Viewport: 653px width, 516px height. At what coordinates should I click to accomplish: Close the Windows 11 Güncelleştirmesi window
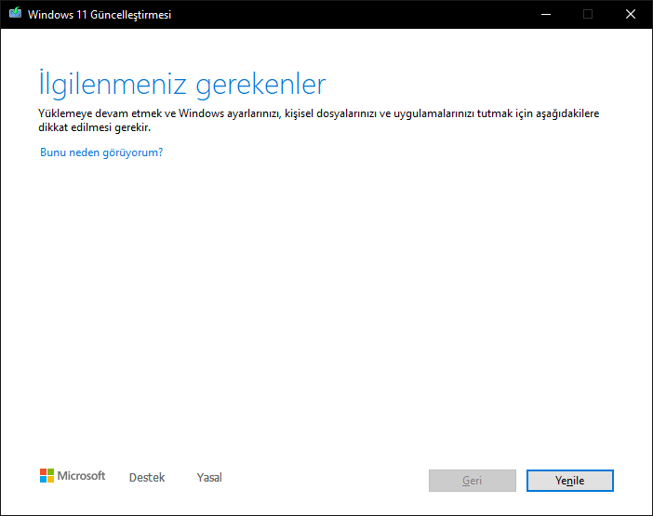tap(631, 15)
